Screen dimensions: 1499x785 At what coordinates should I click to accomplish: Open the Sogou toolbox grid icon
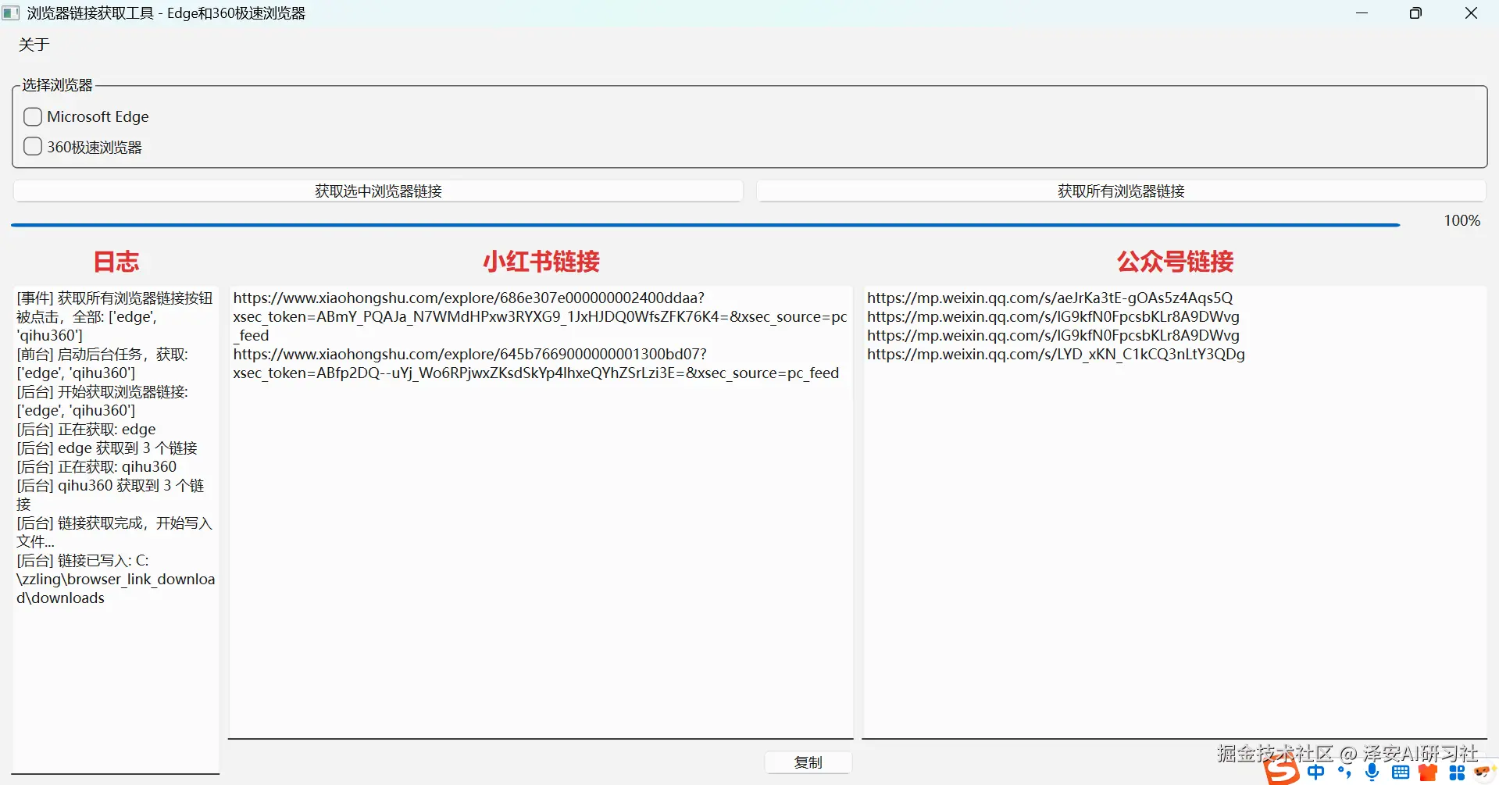[1457, 773]
